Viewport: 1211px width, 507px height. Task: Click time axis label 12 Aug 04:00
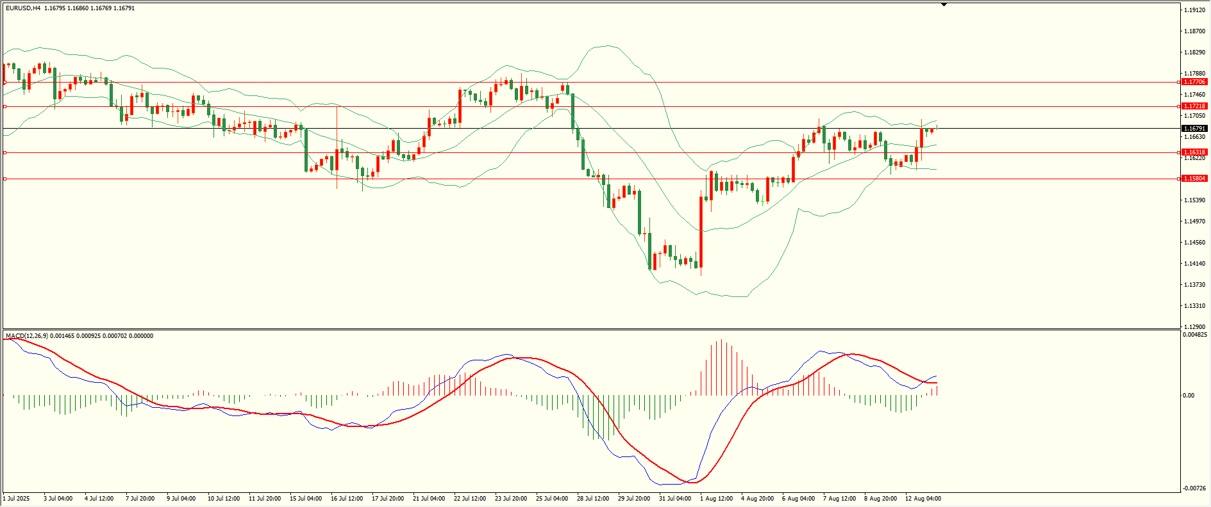coord(923,499)
